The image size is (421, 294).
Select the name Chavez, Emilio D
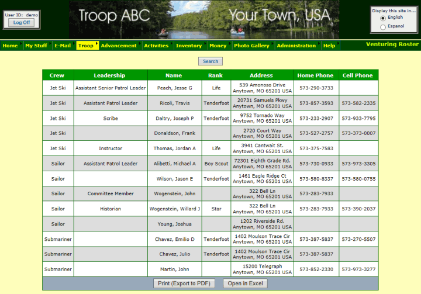coord(175,239)
